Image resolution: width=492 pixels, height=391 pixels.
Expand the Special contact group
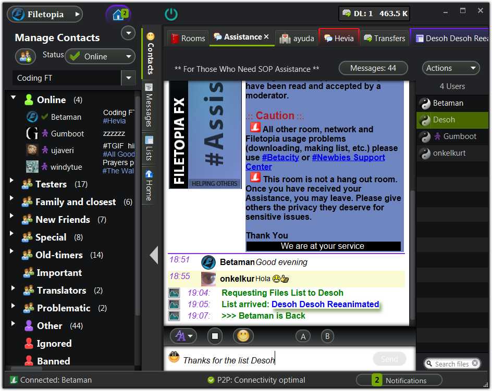point(11,233)
